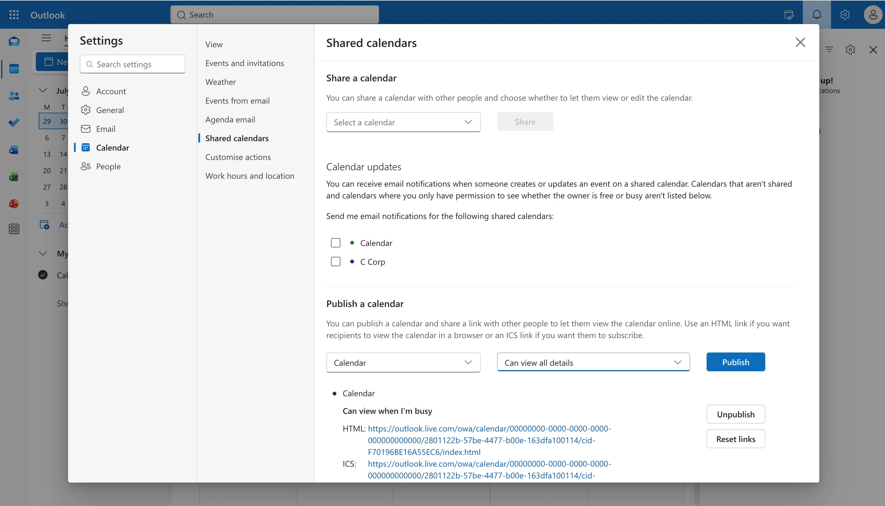Toggle the checked calendar in My calendars
885x506 pixels.
point(43,275)
